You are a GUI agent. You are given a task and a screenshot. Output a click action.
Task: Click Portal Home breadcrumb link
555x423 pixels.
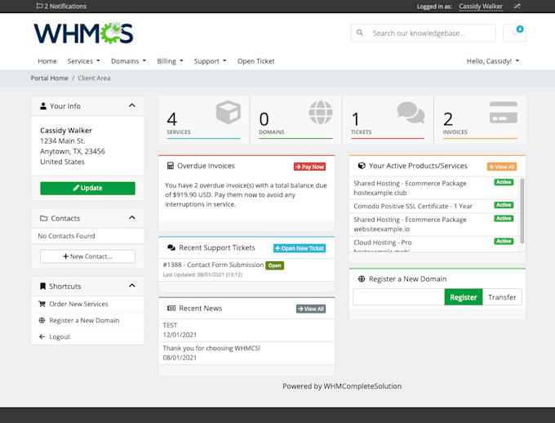coord(49,78)
